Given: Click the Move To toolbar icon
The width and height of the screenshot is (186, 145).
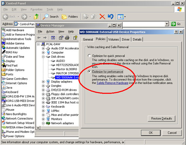Looking at the screenshot, I should [x=86, y=17].
